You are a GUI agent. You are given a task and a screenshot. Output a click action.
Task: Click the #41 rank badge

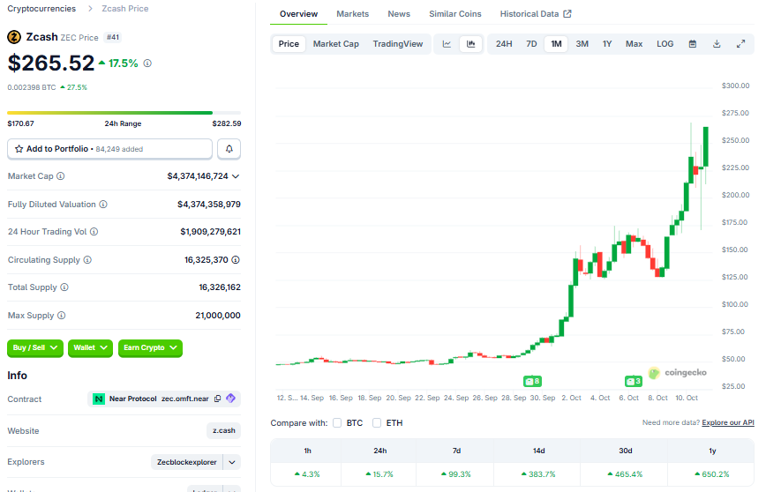[113, 37]
